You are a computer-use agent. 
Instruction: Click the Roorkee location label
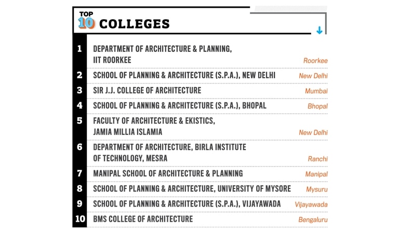tap(315, 61)
